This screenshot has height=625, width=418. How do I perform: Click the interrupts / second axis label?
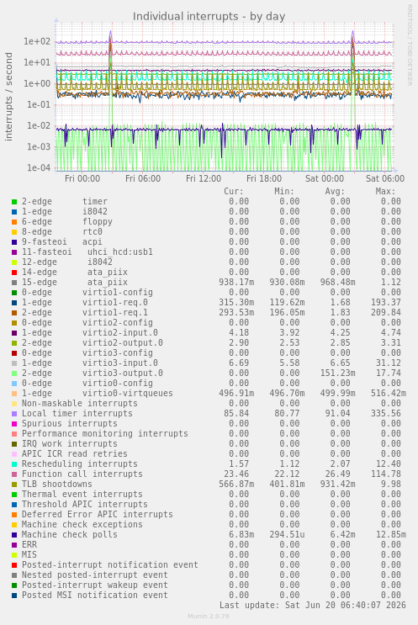8,97
